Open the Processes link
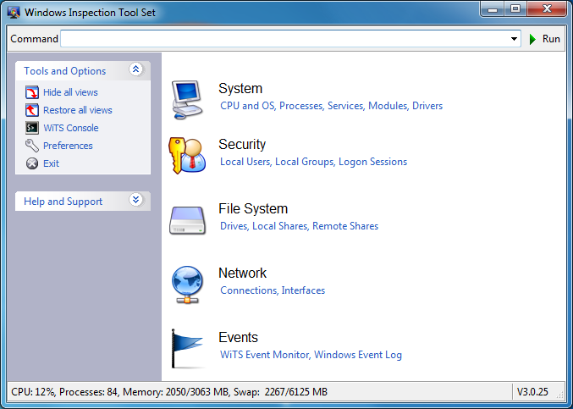 pos(301,106)
